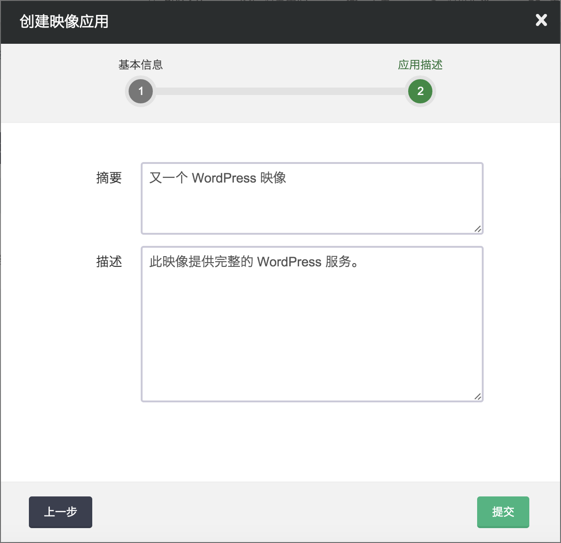Select the 应用描述 step label
The width and height of the screenshot is (561, 543).
coord(419,65)
